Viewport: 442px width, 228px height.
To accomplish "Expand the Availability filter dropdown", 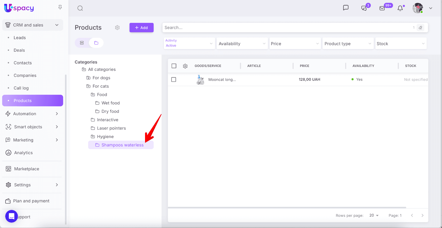I will click(x=242, y=44).
